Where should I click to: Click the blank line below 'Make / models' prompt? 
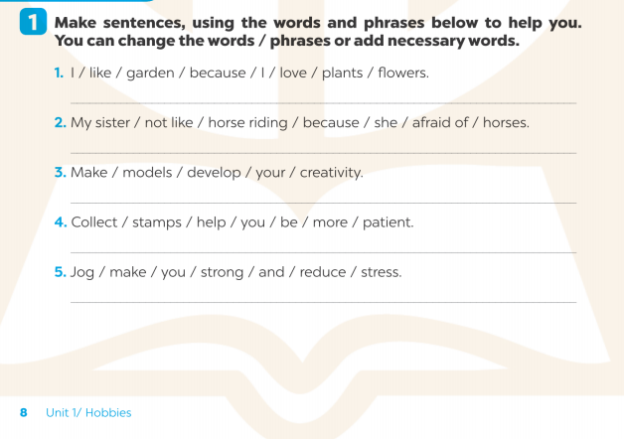click(x=323, y=202)
